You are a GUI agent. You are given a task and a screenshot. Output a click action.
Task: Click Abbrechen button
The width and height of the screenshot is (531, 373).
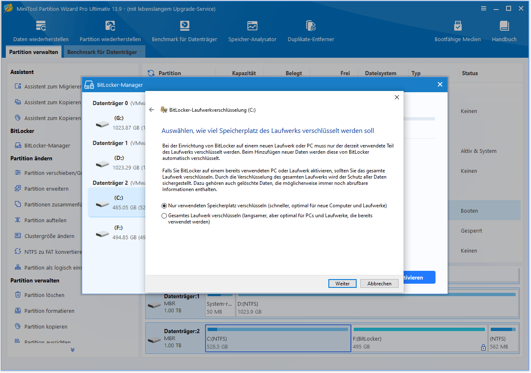point(379,284)
